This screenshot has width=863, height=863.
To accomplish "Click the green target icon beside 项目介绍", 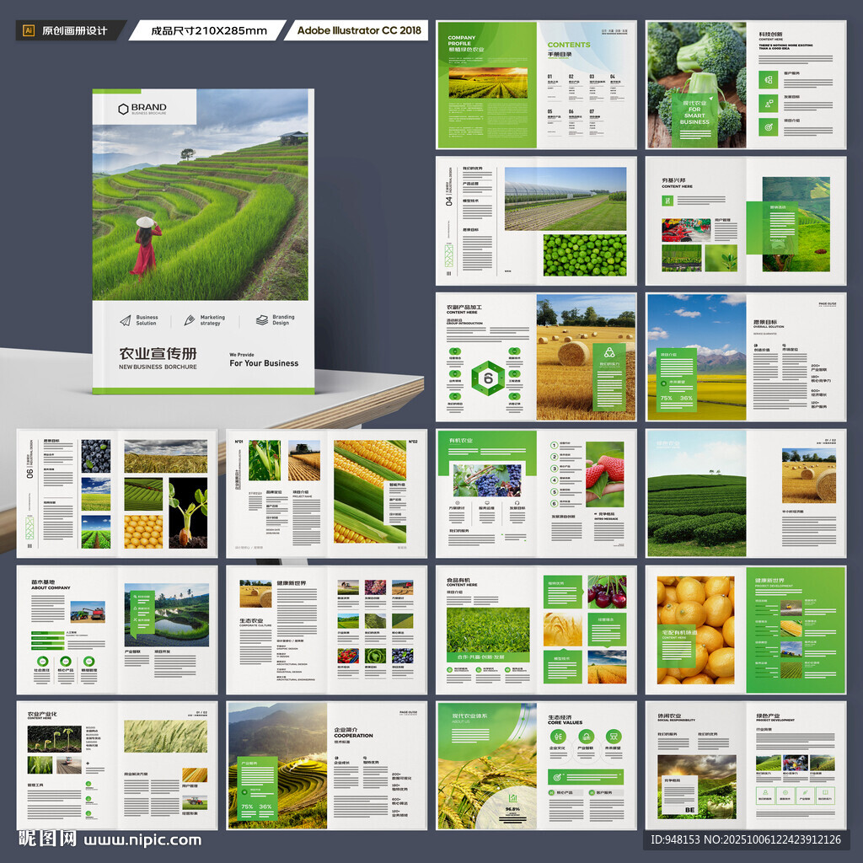I will click(x=769, y=127).
